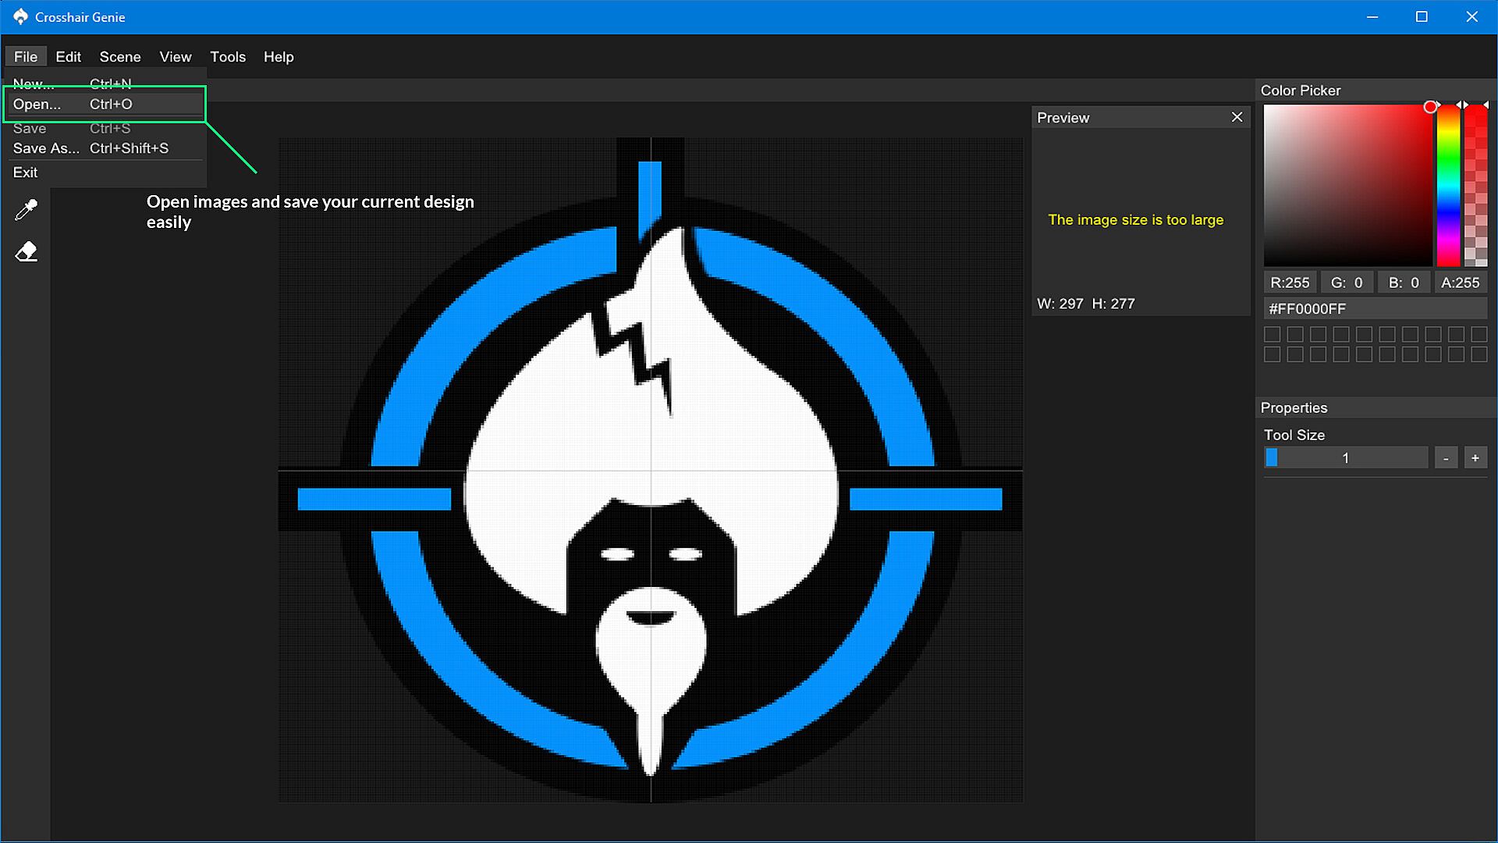
Task: Click Exit in the File menu
Action: (x=25, y=173)
